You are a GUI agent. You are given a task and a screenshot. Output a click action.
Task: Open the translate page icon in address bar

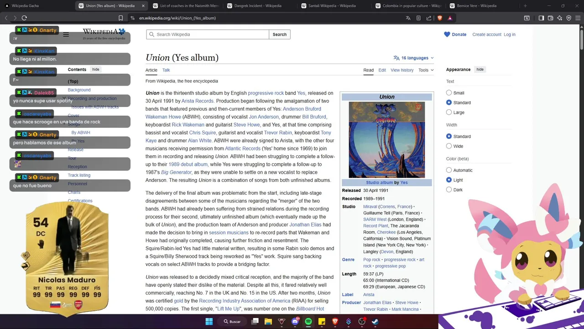pyautogui.click(x=408, y=18)
